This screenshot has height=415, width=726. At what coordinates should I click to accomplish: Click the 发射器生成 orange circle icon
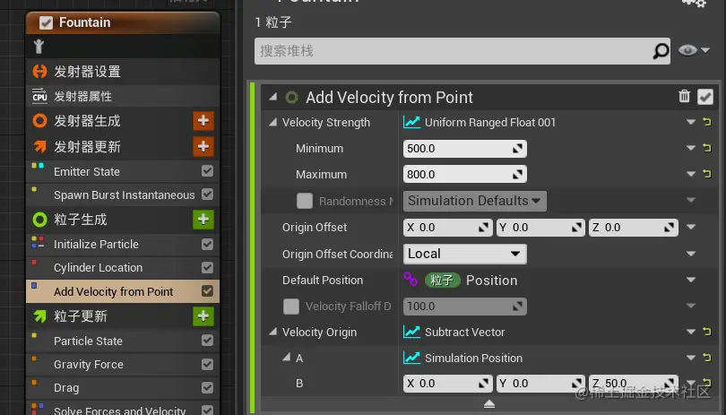[39, 121]
